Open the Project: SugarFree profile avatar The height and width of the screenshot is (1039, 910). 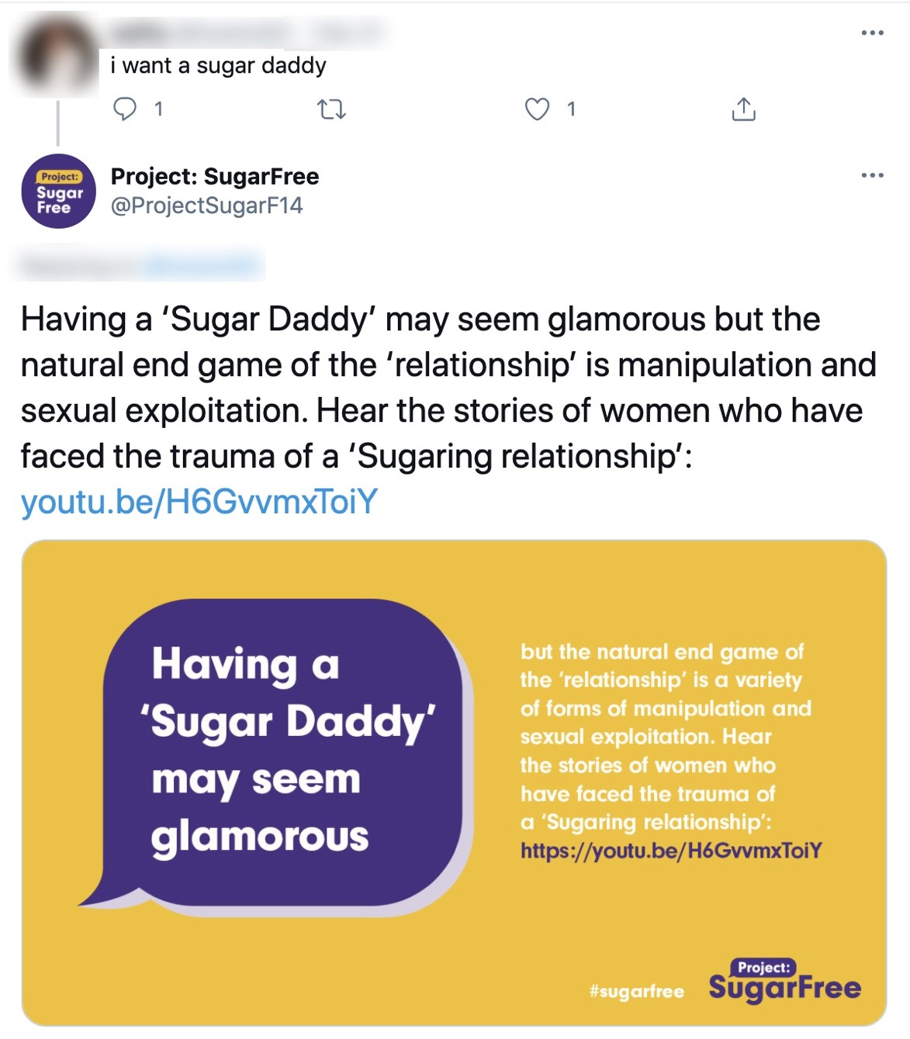pyautogui.click(x=58, y=192)
